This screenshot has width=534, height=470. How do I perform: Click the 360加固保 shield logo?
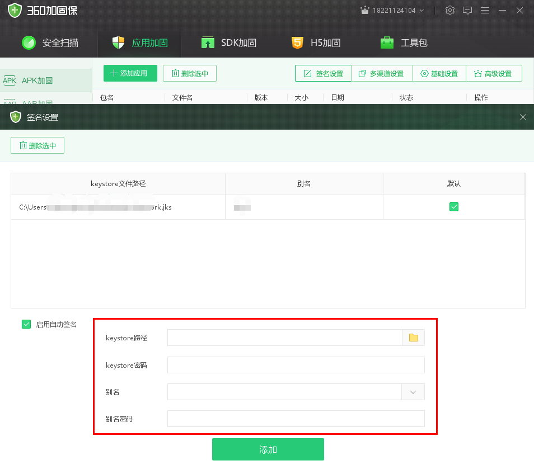coord(15,10)
